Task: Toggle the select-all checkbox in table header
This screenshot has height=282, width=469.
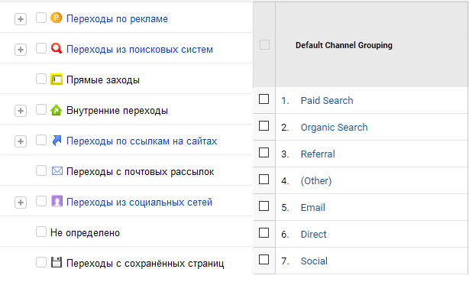Action: [265, 45]
